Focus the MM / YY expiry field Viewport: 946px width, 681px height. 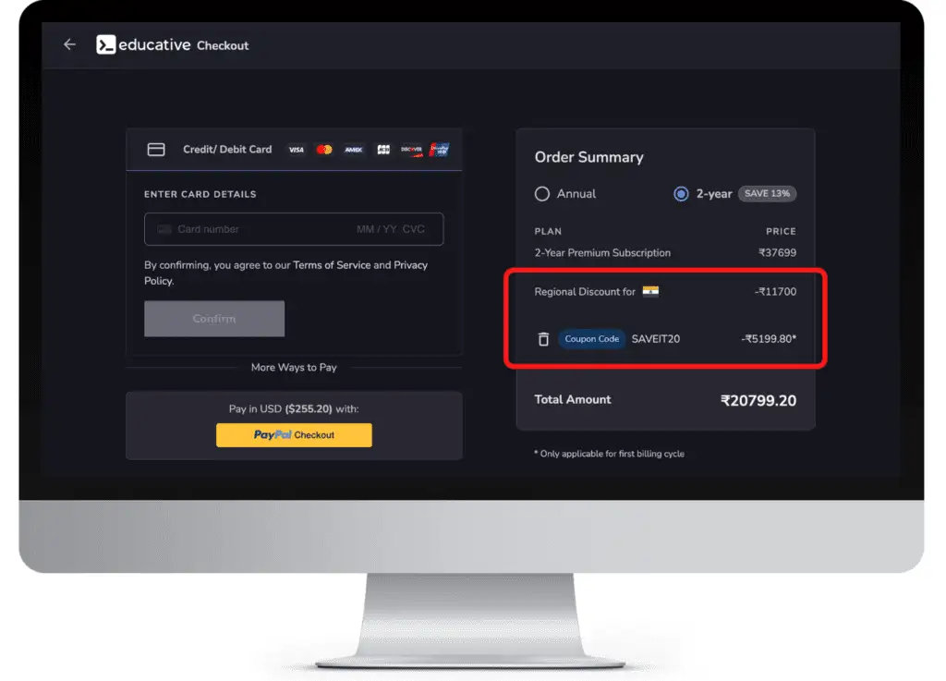point(377,229)
